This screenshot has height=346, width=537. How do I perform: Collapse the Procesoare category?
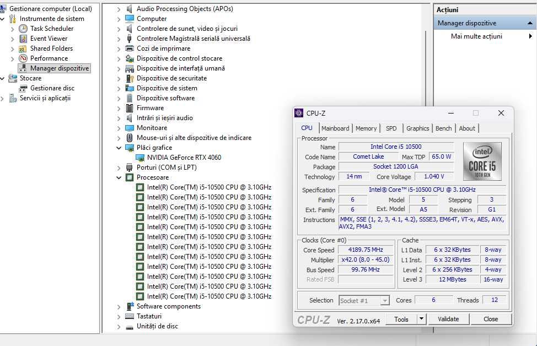click(119, 177)
